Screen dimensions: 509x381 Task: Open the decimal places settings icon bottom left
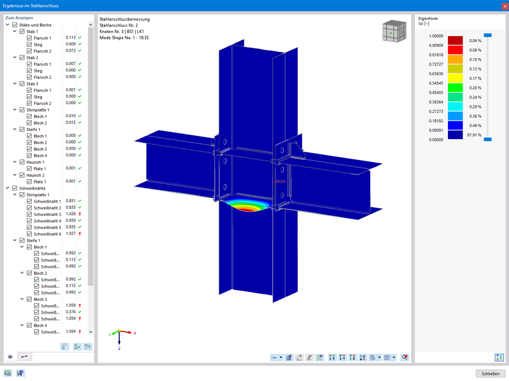tap(8, 373)
